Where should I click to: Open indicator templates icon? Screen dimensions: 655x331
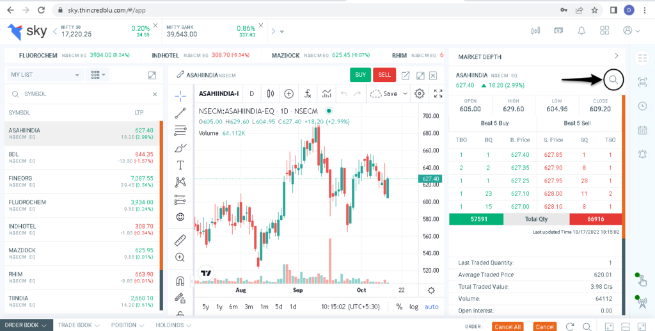(327, 93)
